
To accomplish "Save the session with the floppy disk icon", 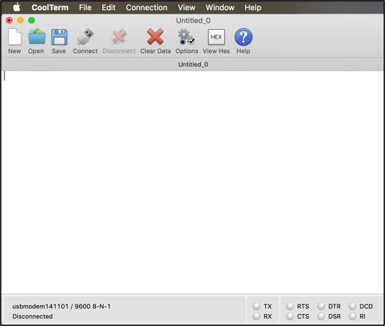I will [59, 38].
